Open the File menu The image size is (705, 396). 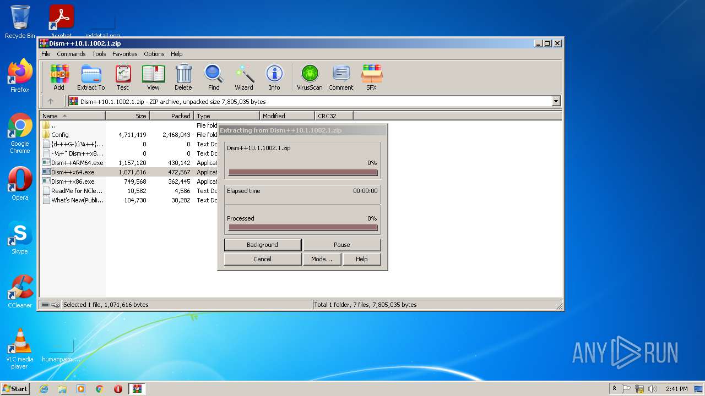[46, 54]
